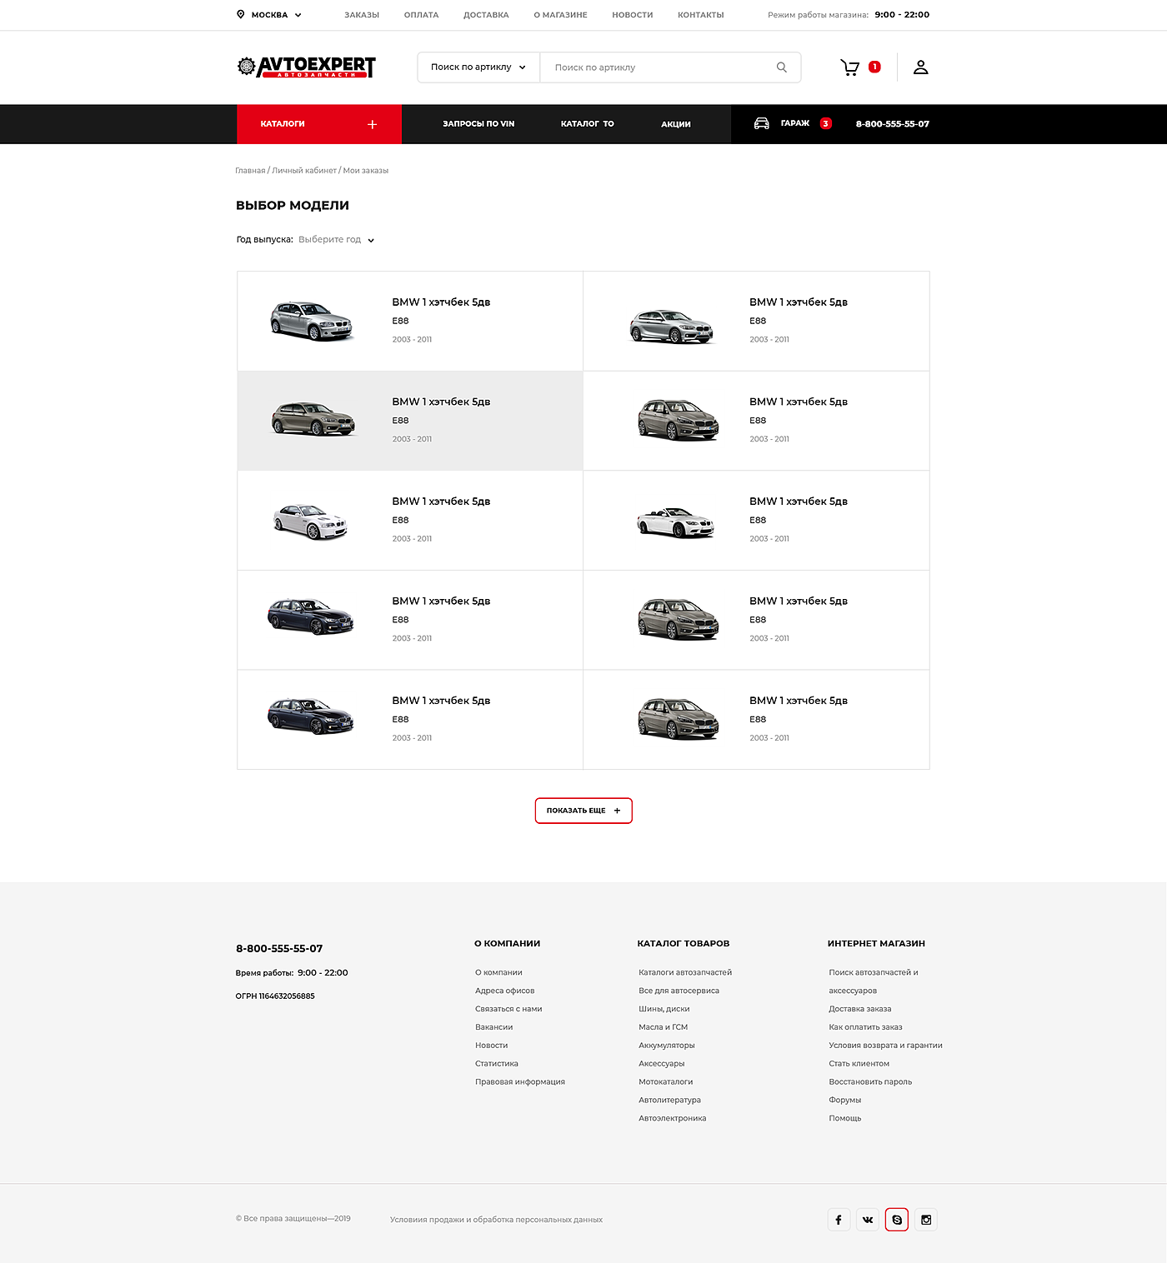1167x1263 pixels.
Task: Select the highlighted brown BMW hatchback card
Action: (x=410, y=421)
